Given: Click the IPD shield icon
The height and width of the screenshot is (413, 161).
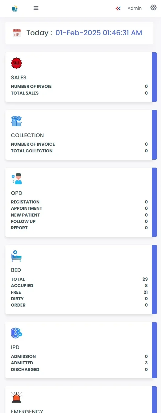Looking at the screenshot, I should tap(17, 333).
